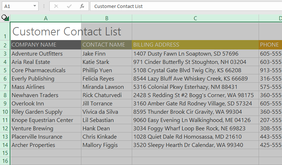Open the Name Box dropdown arrow

pyautogui.click(x=35, y=6)
